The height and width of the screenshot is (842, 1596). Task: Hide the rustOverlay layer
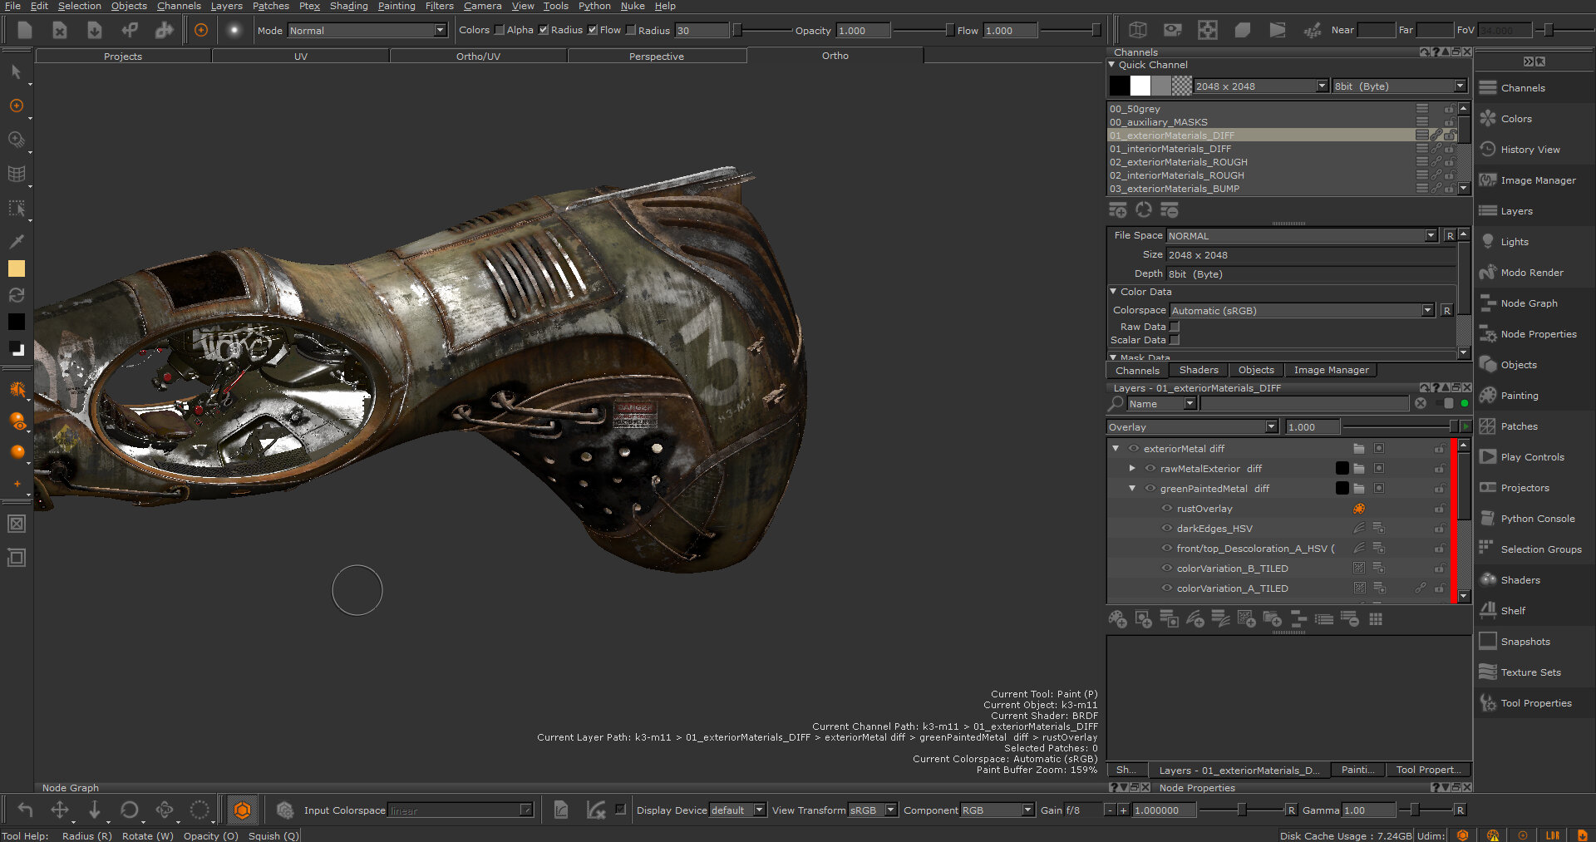coord(1167,509)
